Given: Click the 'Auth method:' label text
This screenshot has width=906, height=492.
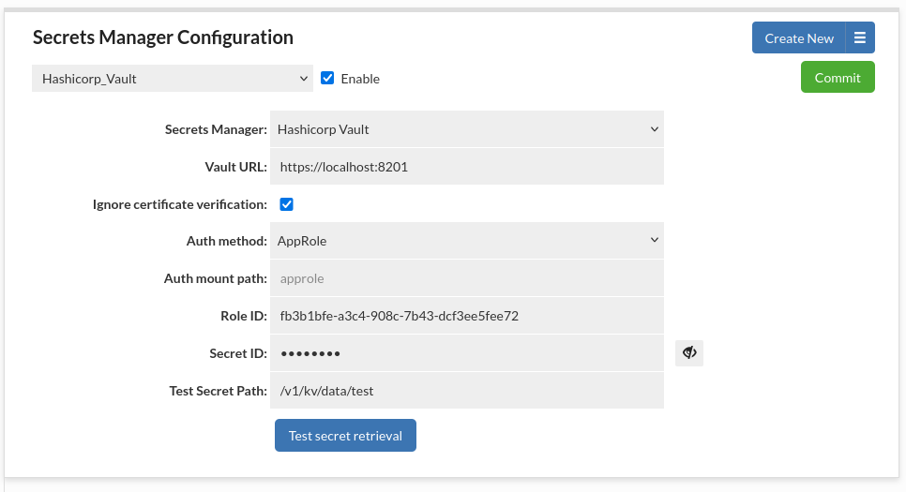Looking at the screenshot, I should pyautogui.click(x=226, y=241).
